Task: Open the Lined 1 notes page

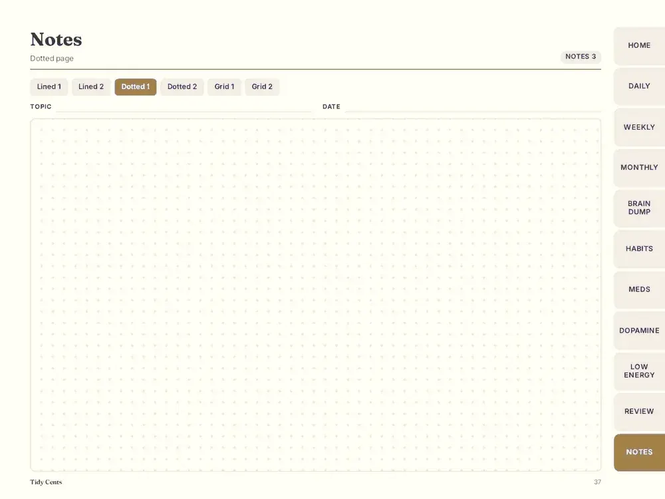Action: coord(49,87)
